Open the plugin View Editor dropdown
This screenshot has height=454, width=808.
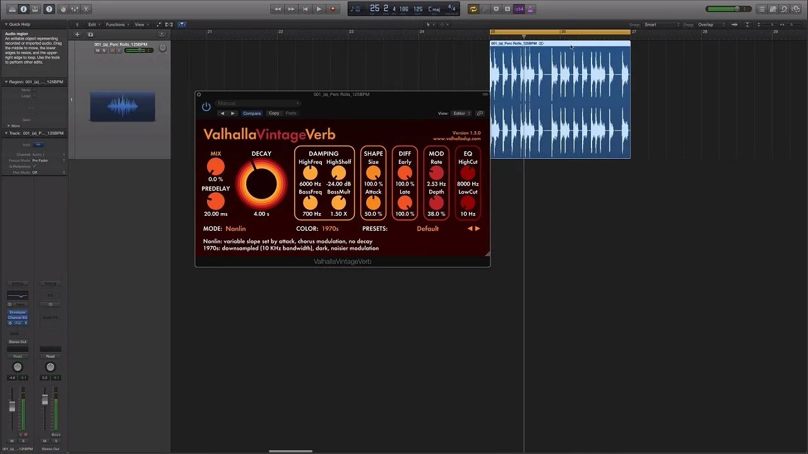pyautogui.click(x=461, y=113)
